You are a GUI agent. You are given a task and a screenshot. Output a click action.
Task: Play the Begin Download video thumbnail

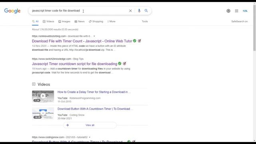click(x=43, y=96)
